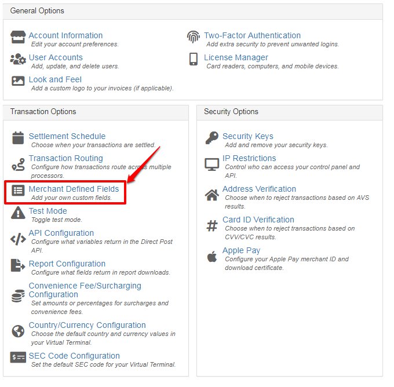The width and height of the screenshot is (394, 387).
Task: Open the API Configuration link
Action: click(x=61, y=233)
